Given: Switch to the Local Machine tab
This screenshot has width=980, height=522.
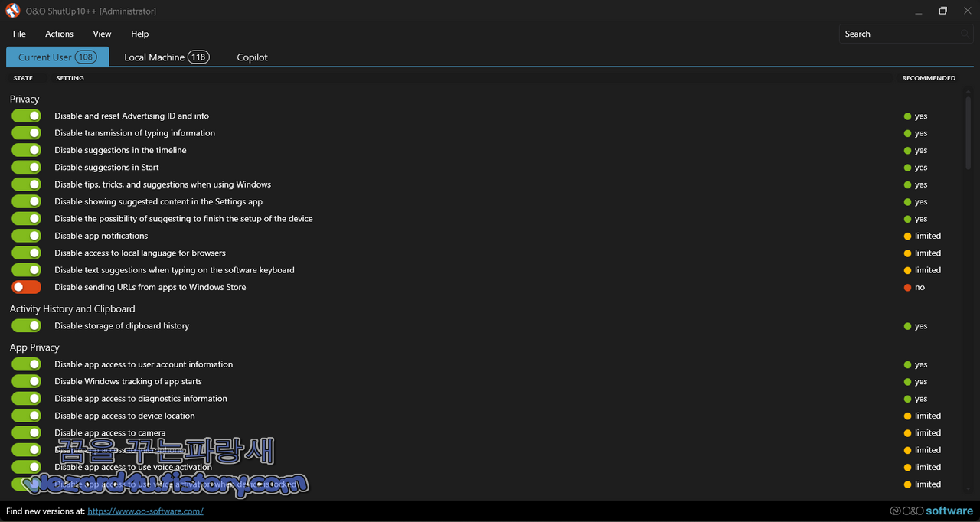Looking at the screenshot, I should click(x=166, y=57).
